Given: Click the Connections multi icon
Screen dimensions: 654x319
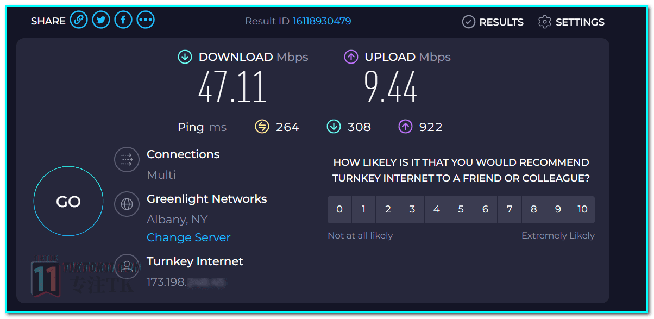Looking at the screenshot, I should [x=127, y=159].
